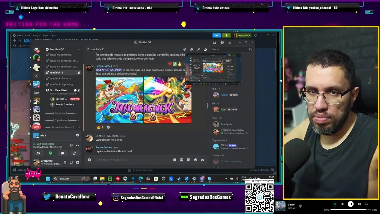The width and height of the screenshot is (380, 214).
Task: Click plus attach button in message bar
Action: click(x=89, y=160)
